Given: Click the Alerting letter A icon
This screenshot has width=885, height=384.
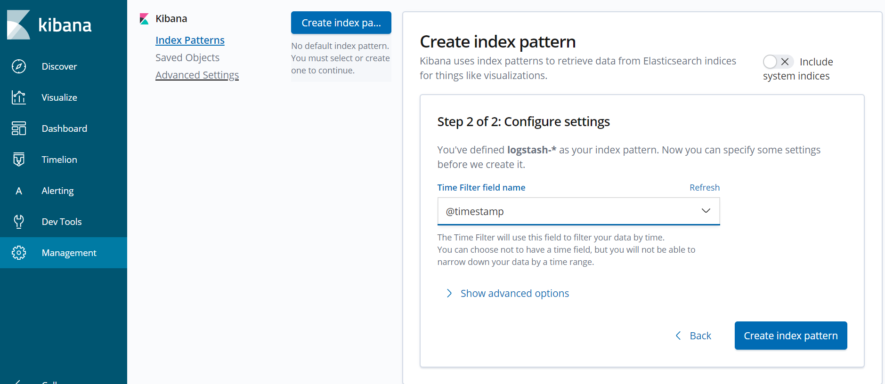Looking at the screenshot, I should 19,191.
